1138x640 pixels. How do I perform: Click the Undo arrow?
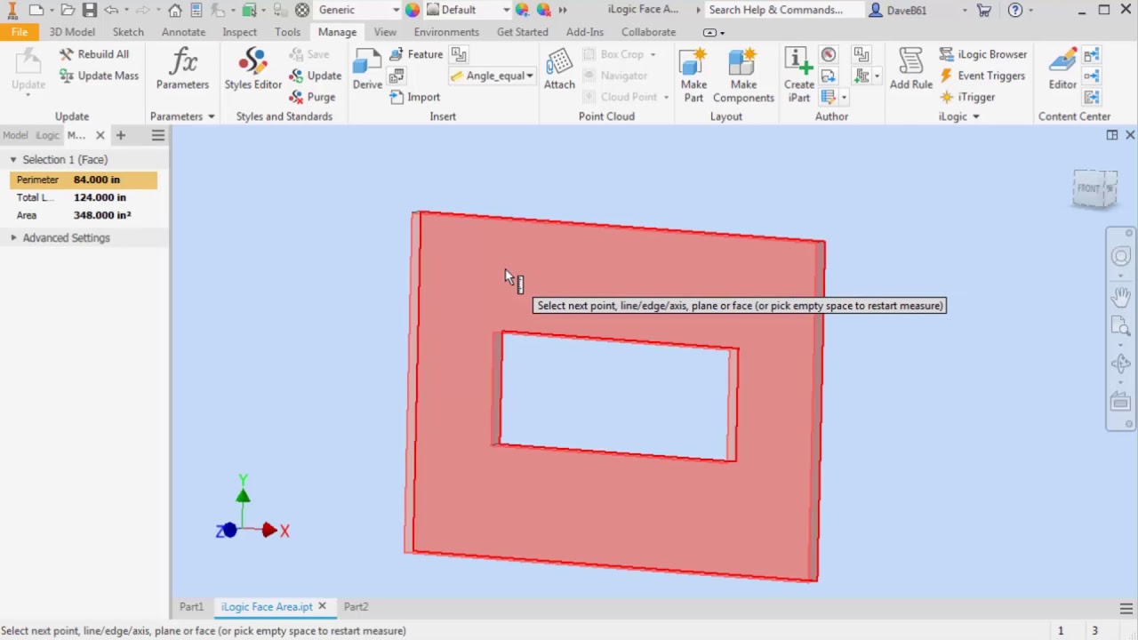(x=111, y=10)
